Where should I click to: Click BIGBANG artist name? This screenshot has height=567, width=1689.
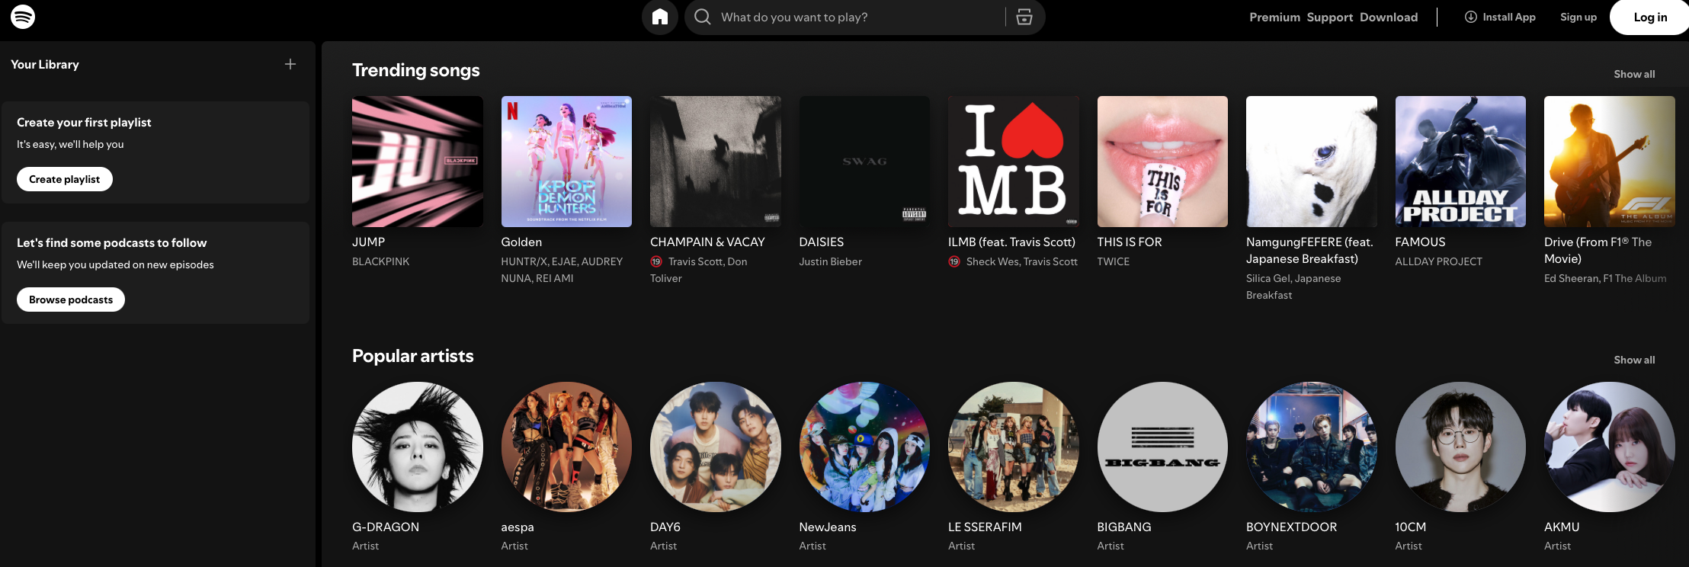(1124, 527)
